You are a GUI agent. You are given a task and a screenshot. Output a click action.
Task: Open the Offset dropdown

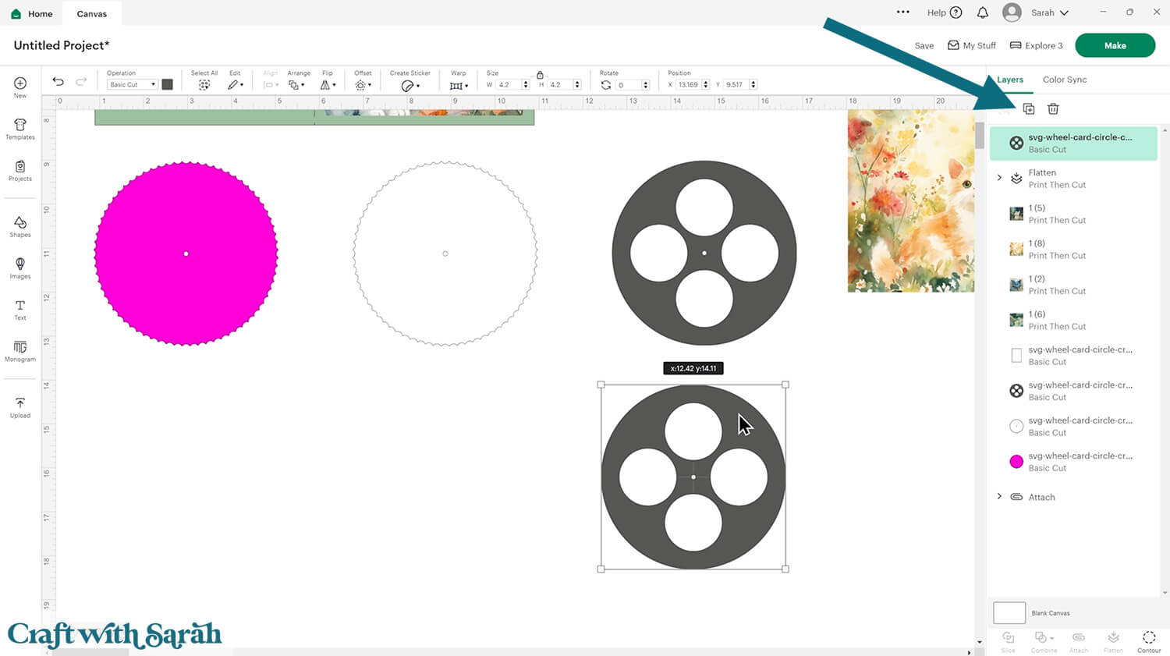(363, 85)
